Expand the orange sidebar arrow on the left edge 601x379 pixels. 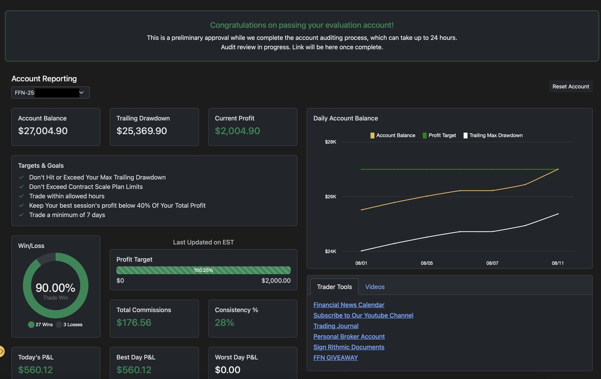[2, 351]
